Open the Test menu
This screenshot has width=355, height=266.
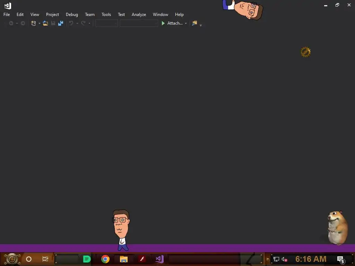pyautogui.click(x=121, y=15)
